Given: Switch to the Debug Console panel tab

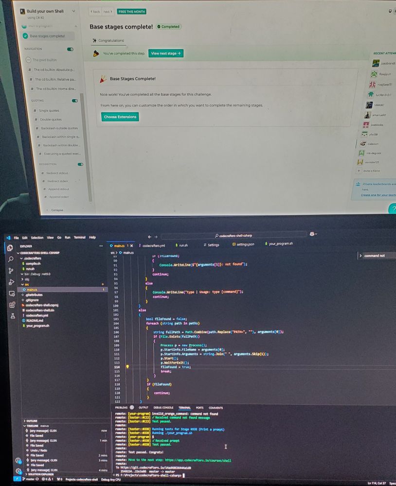Looking at the screenshot, I should [x=163, y=408].
